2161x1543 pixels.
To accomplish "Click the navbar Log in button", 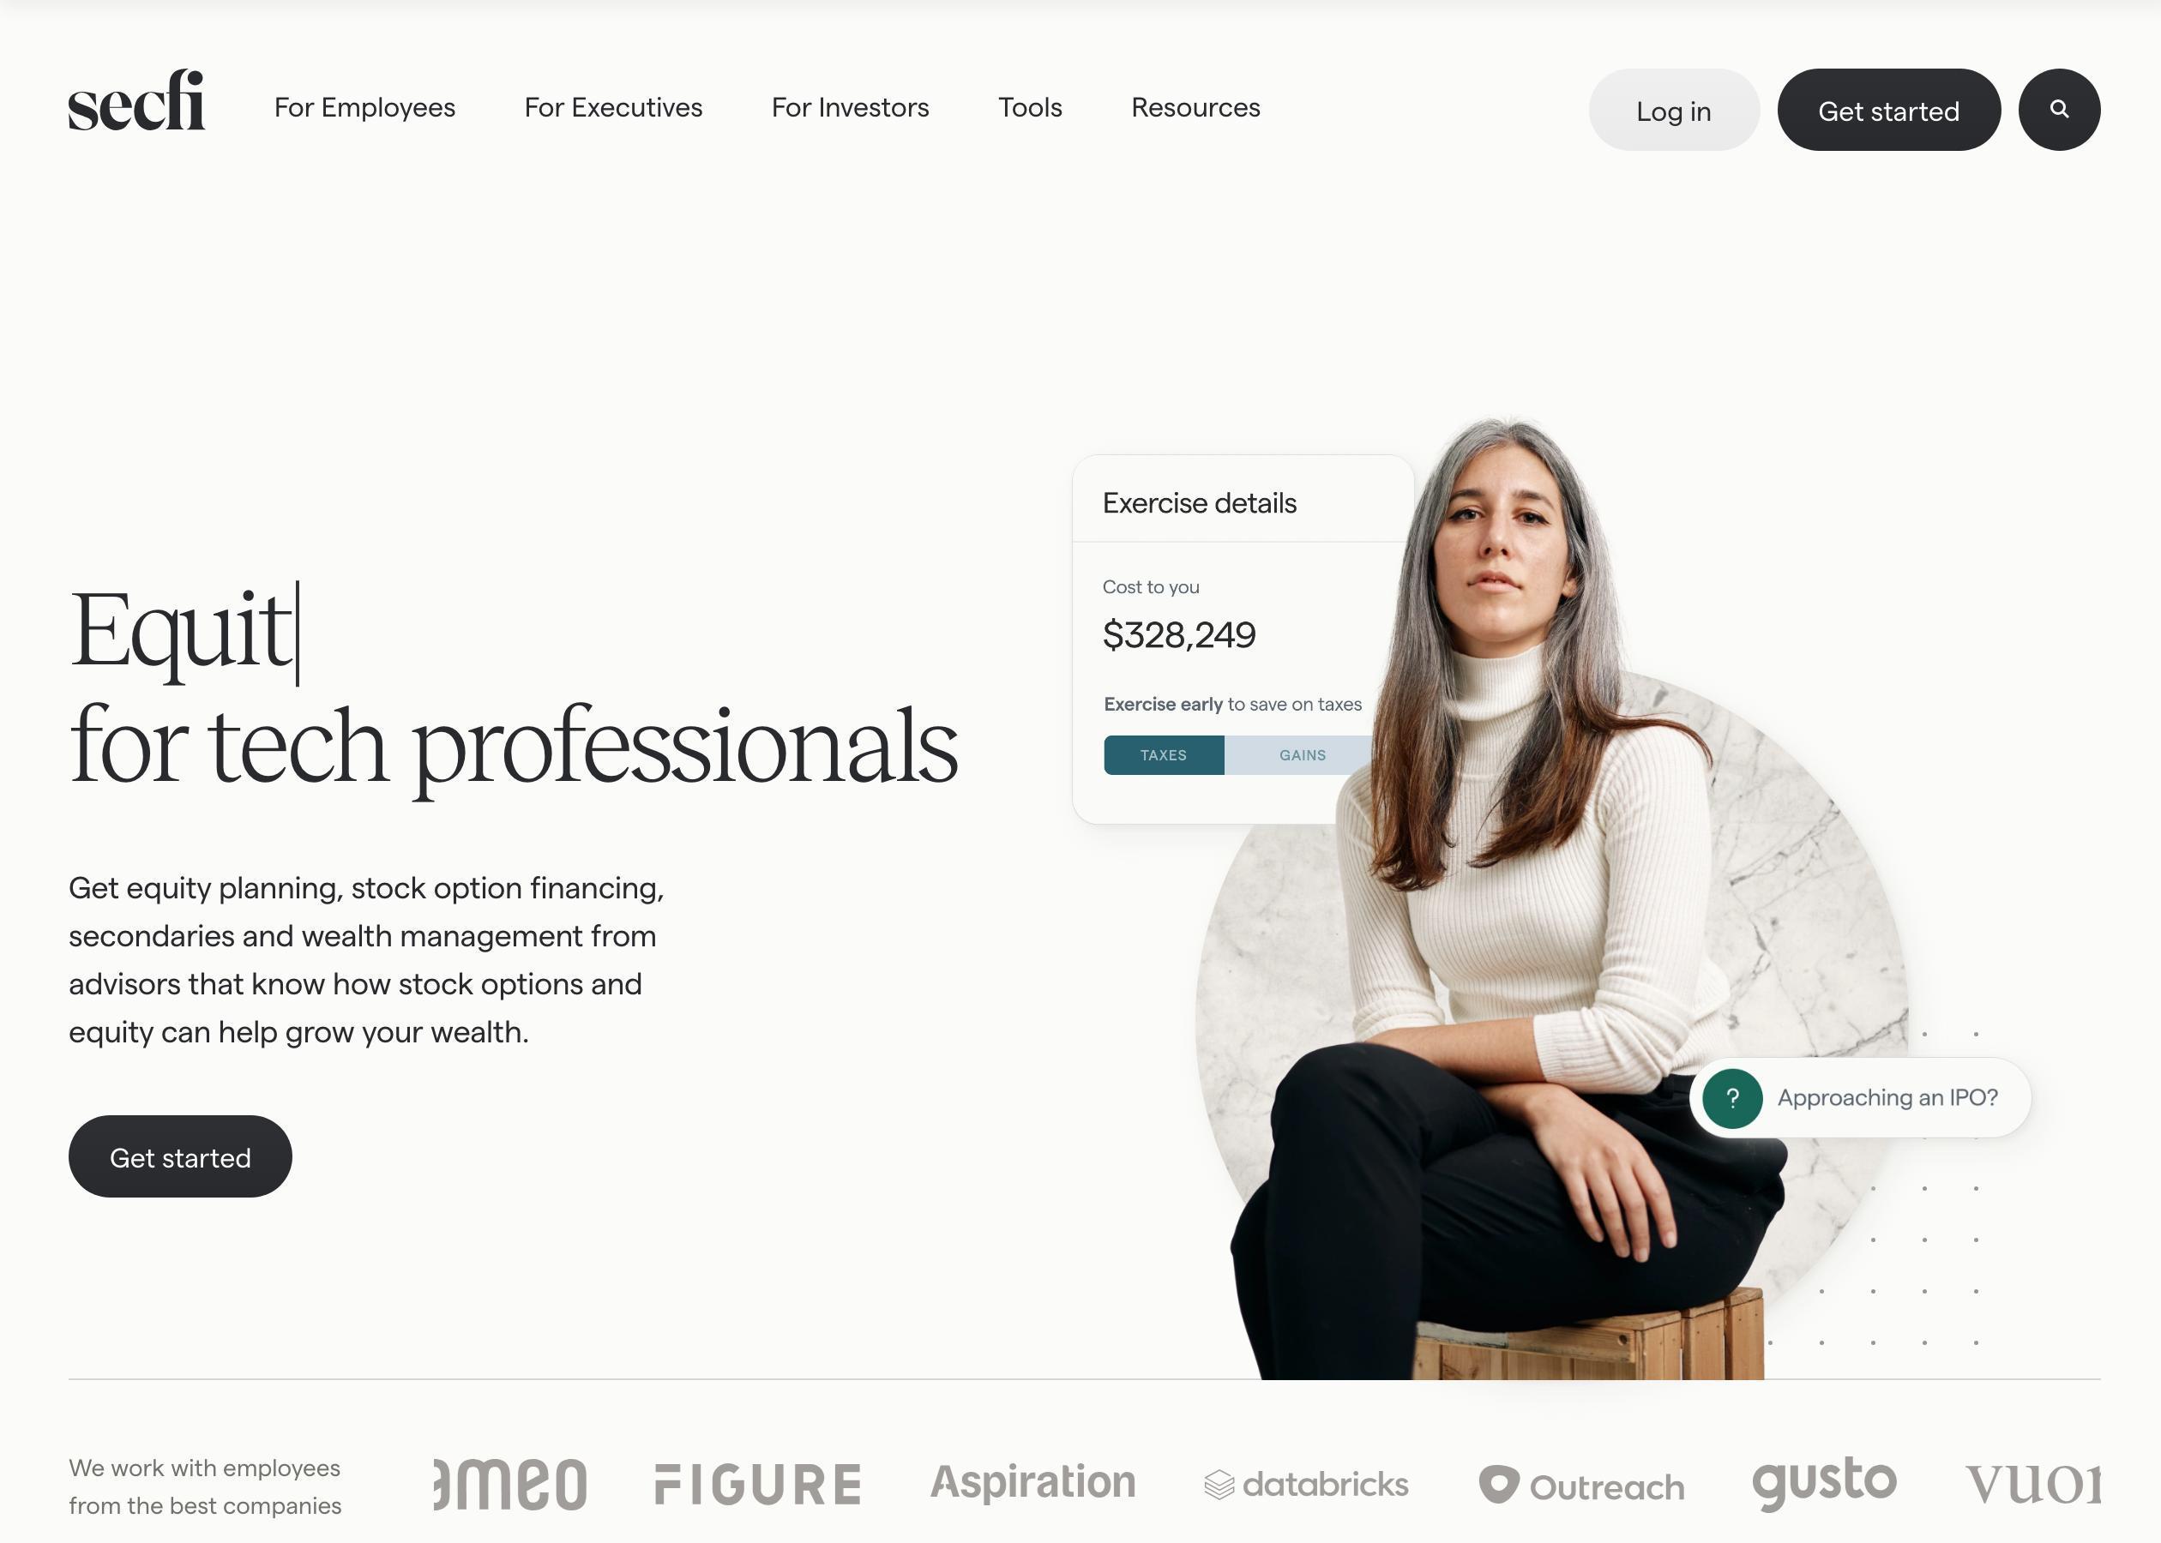I will [x=1673, y=109].
